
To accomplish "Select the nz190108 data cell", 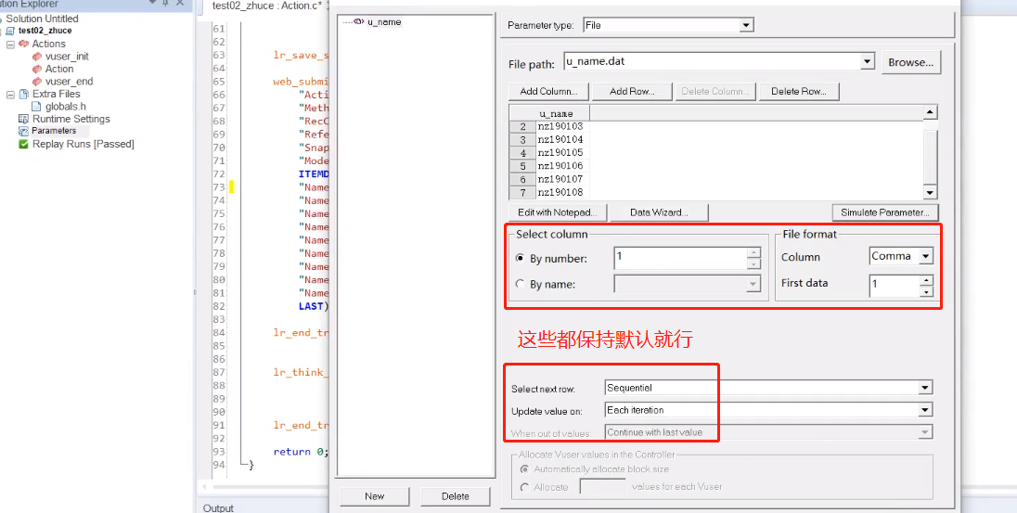I will tap(562, 192).
